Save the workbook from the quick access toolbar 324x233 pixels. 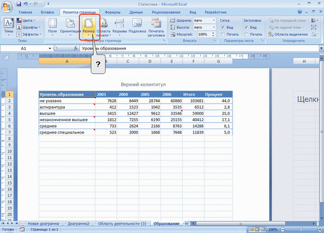point(19,4)
